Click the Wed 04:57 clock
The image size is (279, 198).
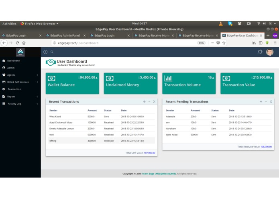tap(140, 23)
